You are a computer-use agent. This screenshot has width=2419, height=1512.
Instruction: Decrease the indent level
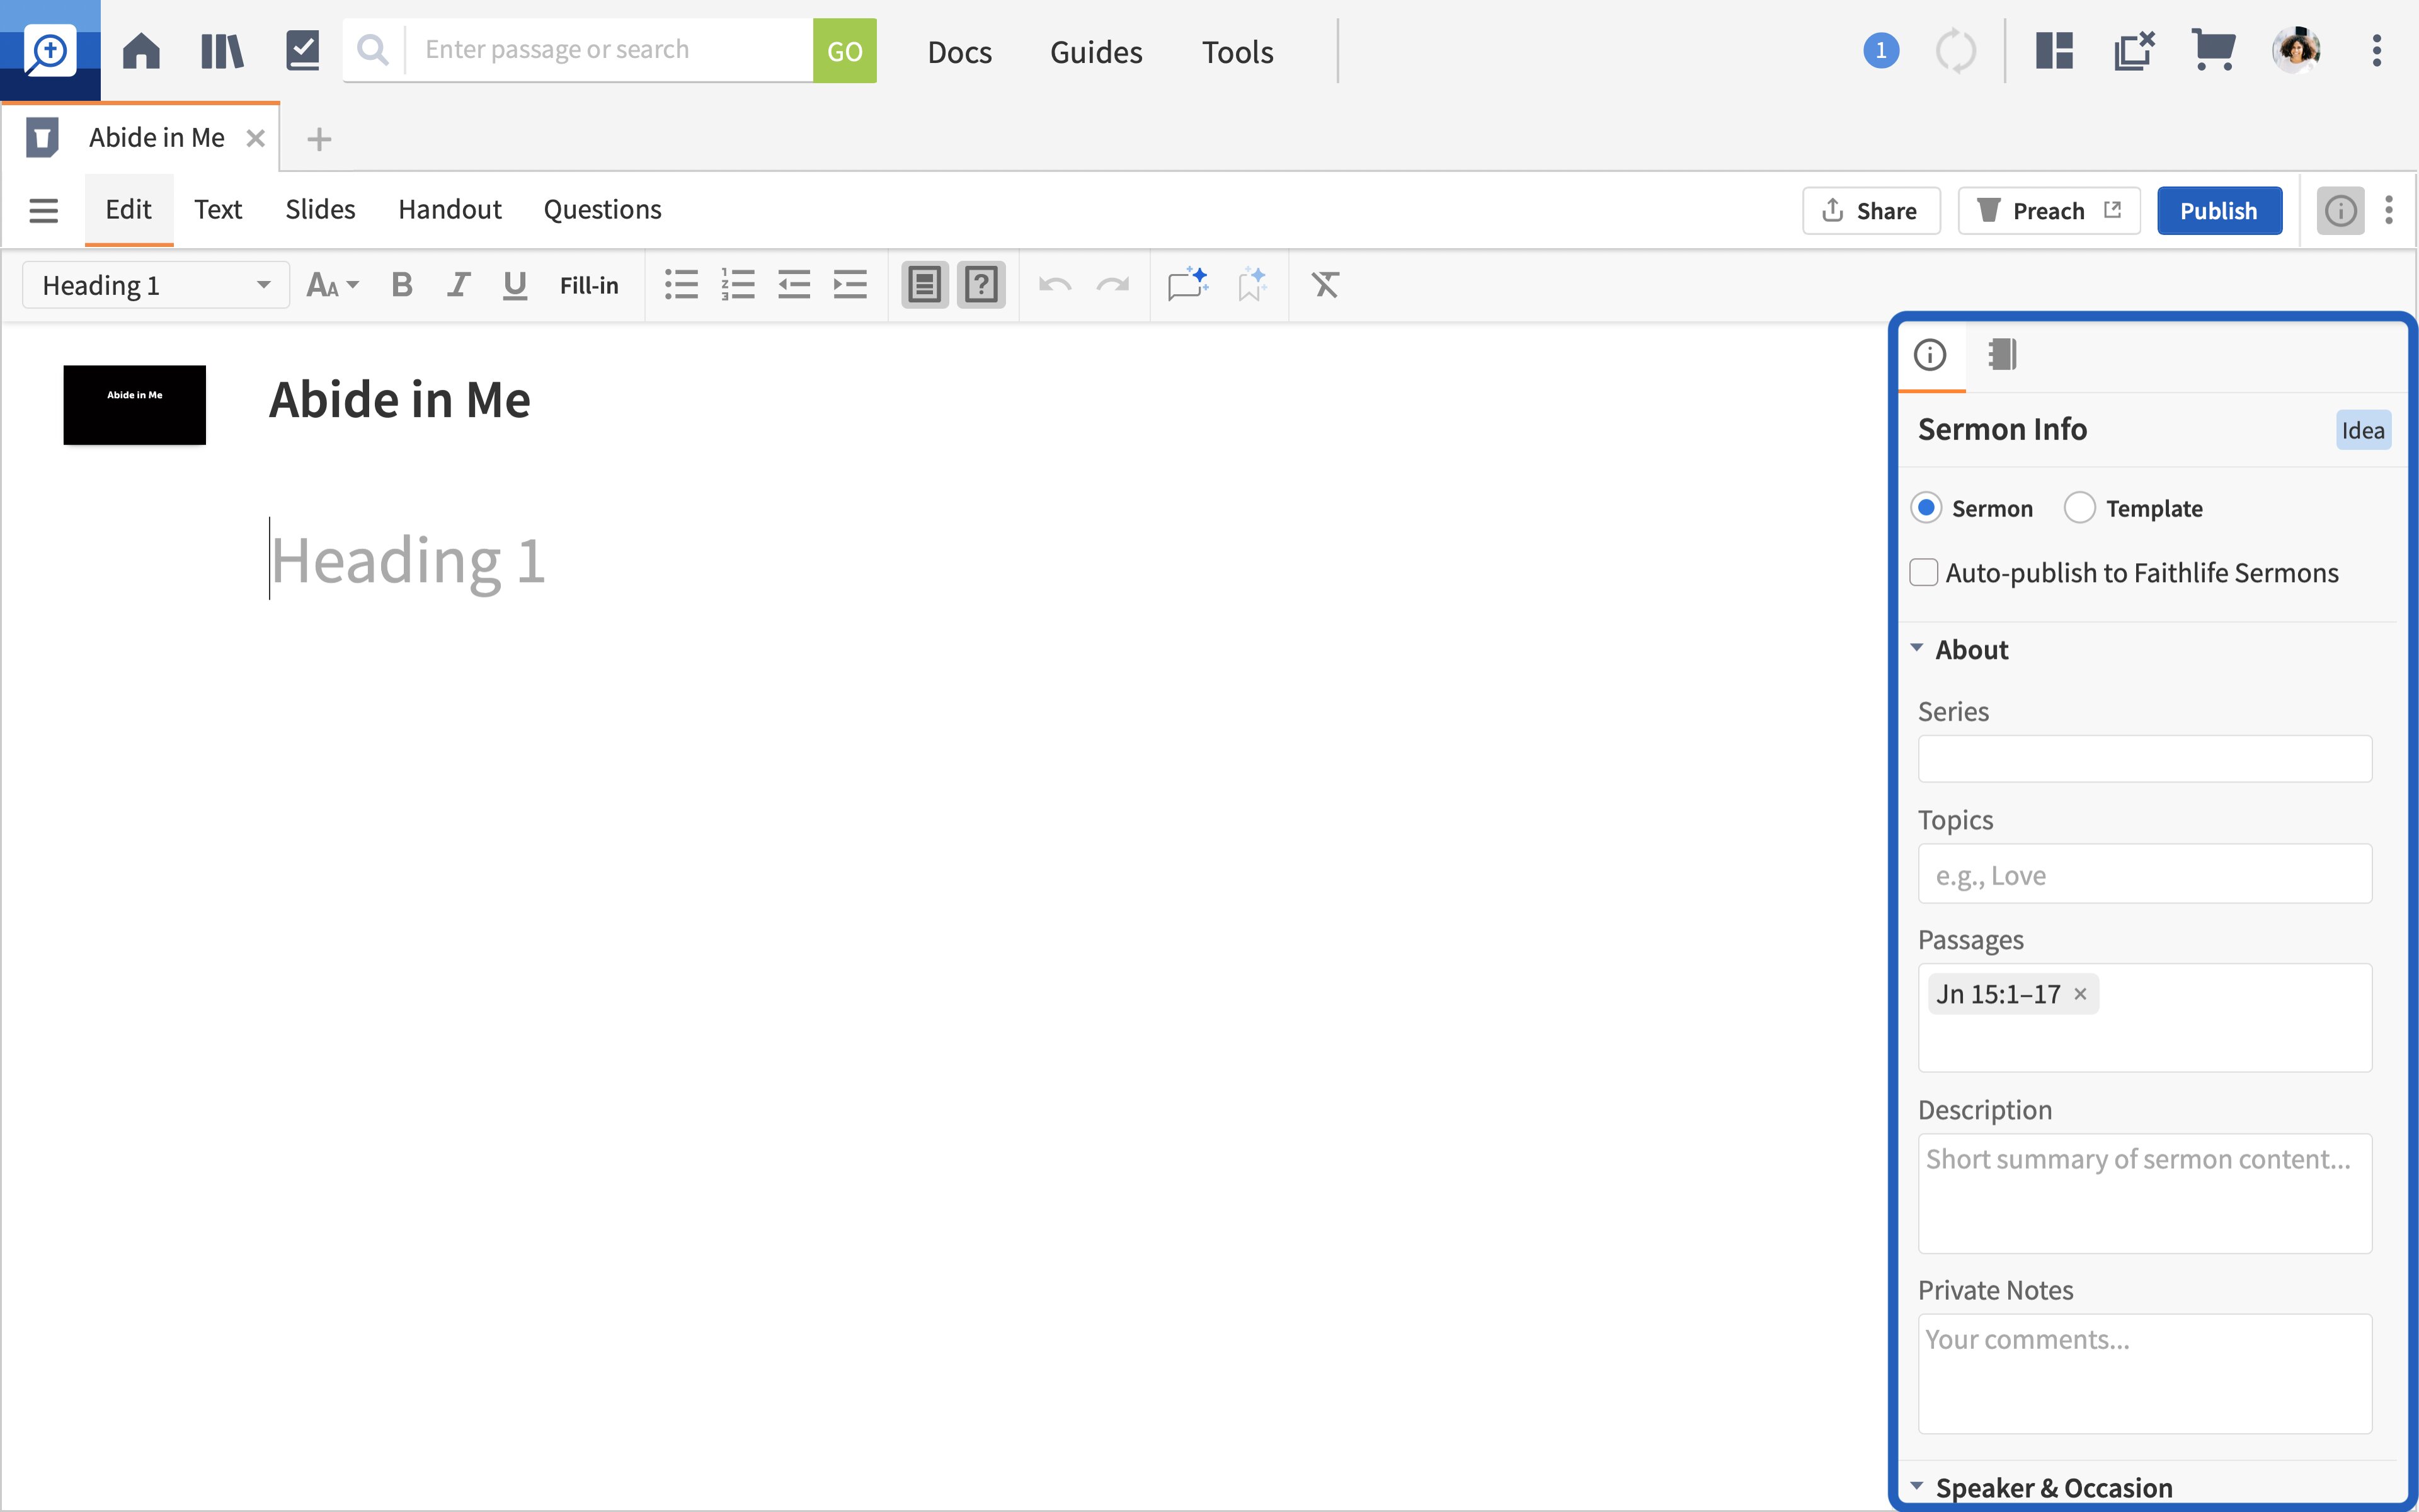794,285
